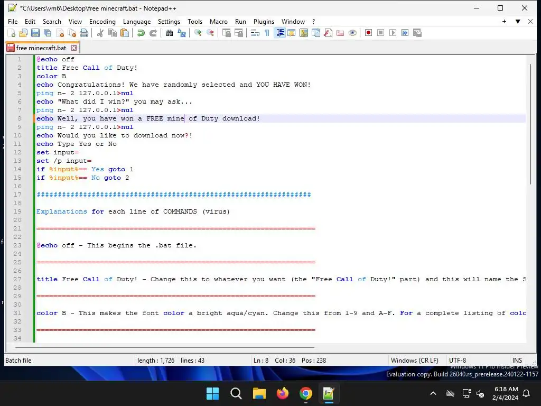The height and width of the screenshot is (406, 541).
Task: Toggle synchronized vertical scrolling
Action: coord(226,33)
